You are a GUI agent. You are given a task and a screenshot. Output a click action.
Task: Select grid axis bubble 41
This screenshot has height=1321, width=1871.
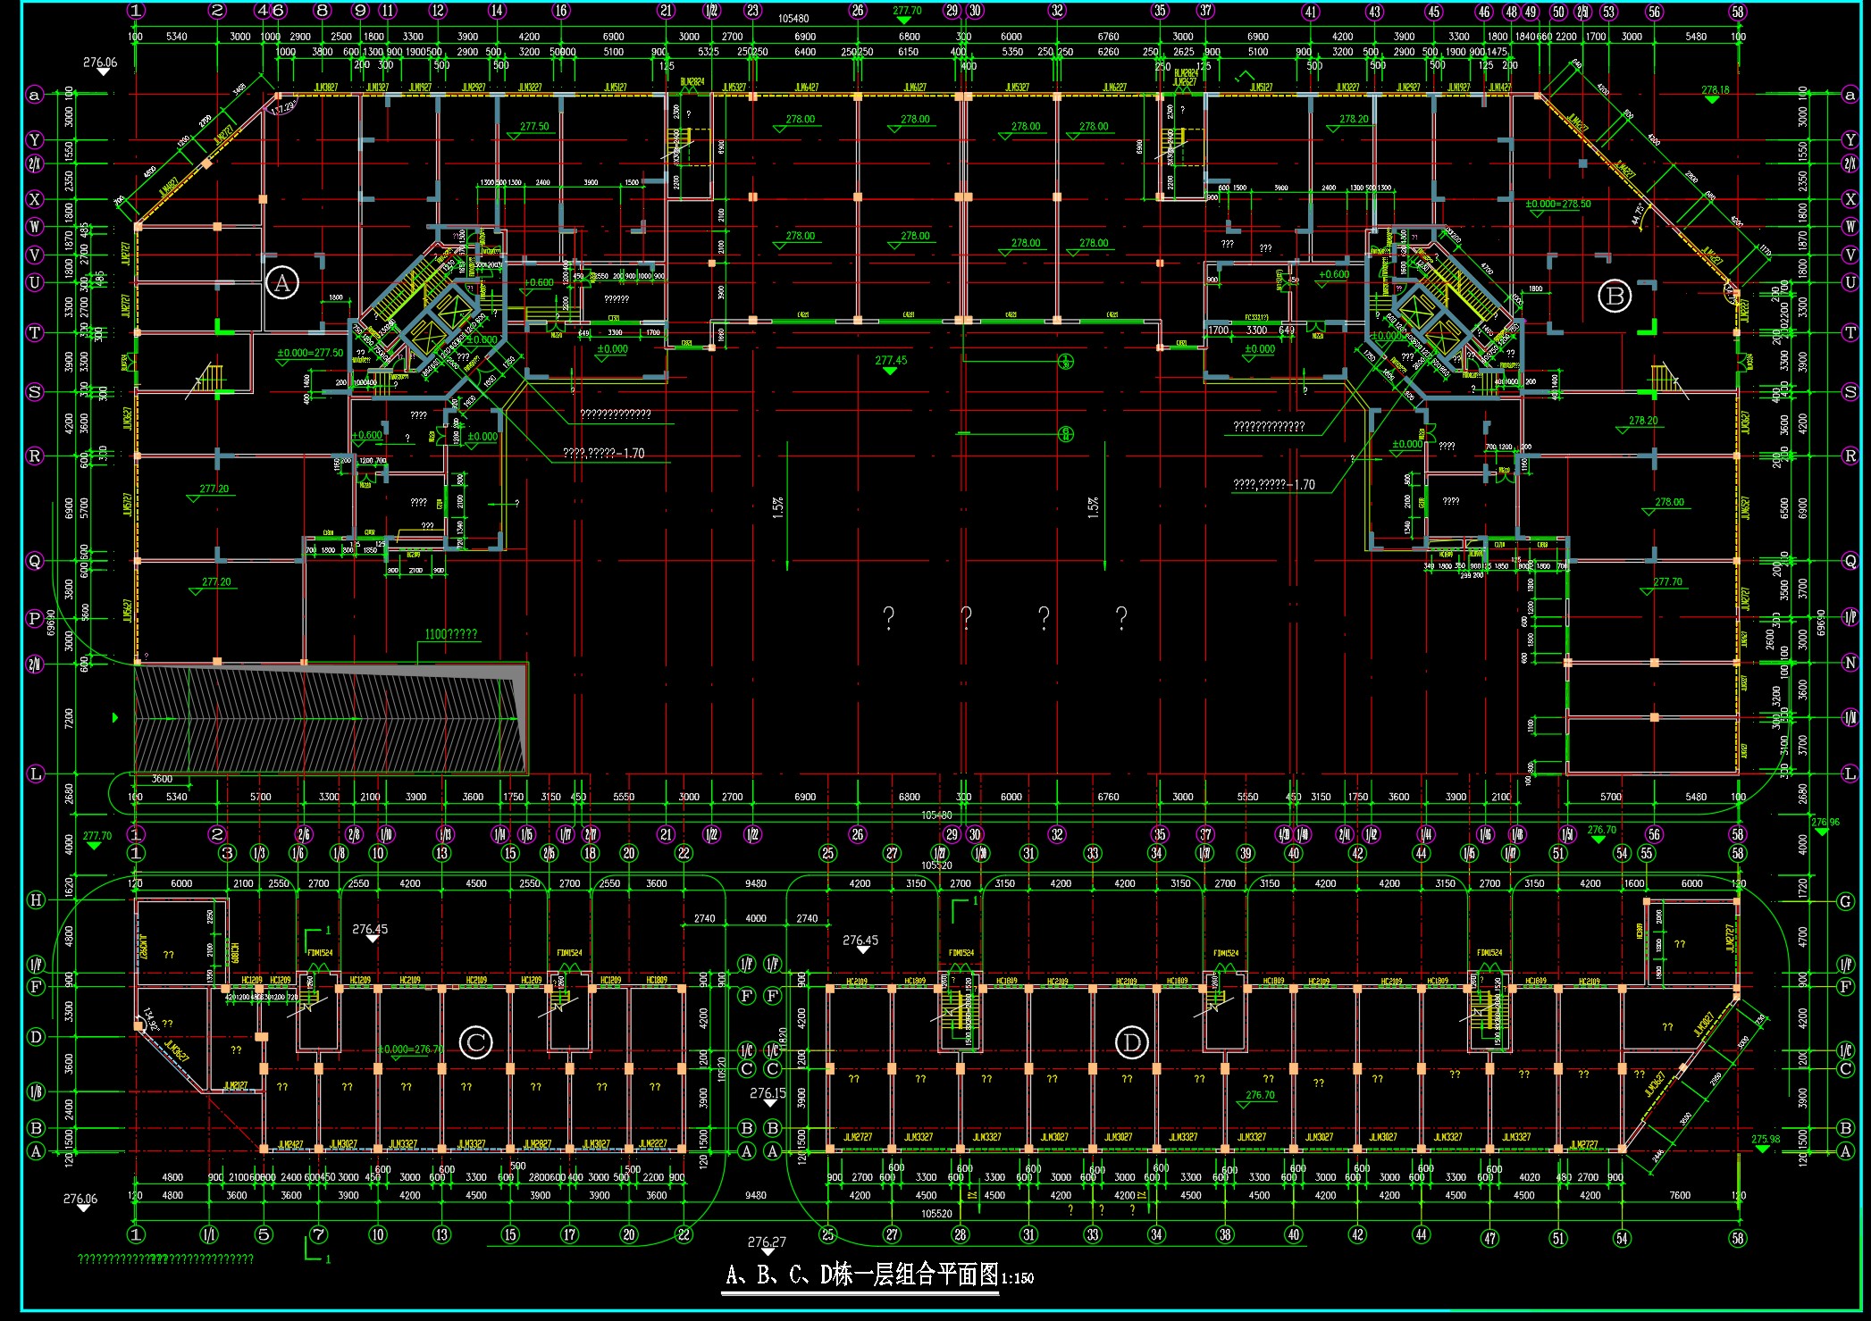tap(1311, 12)
